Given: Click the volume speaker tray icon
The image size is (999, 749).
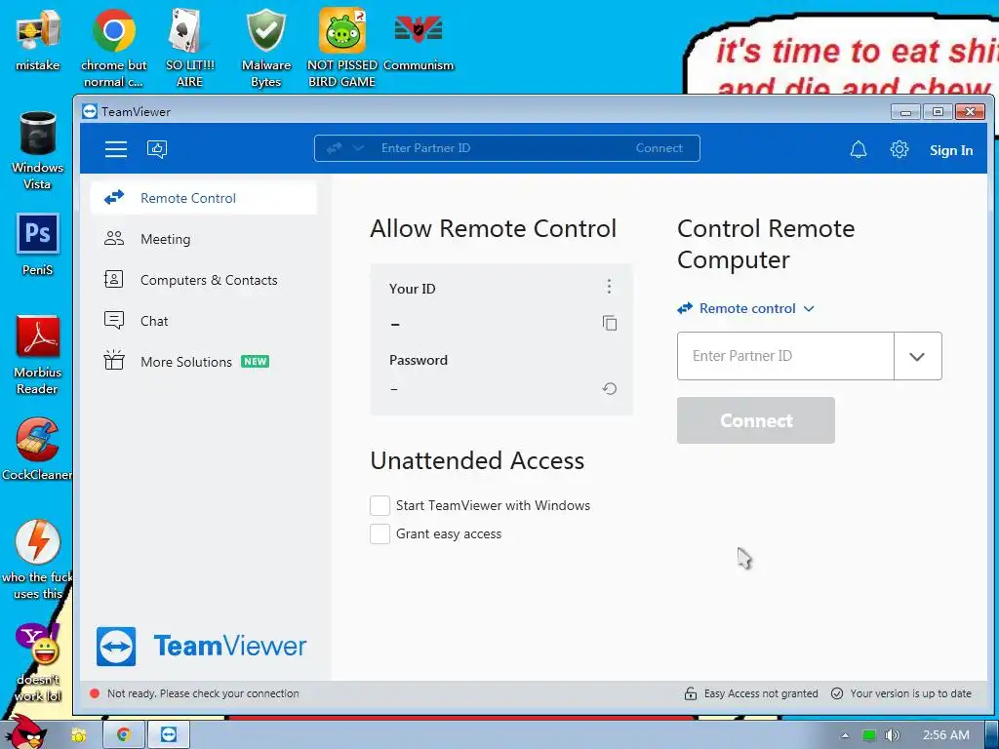Looking at the screenshot, I should click(893, 735).
